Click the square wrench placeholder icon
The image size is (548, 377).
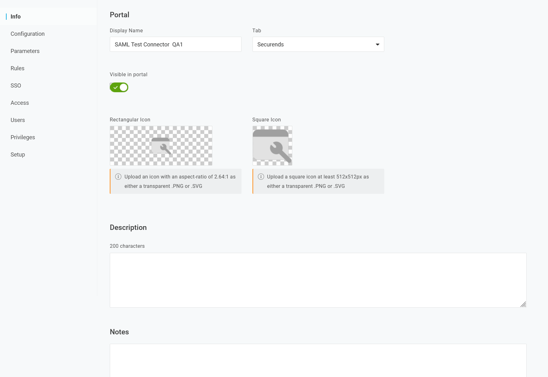272,146
